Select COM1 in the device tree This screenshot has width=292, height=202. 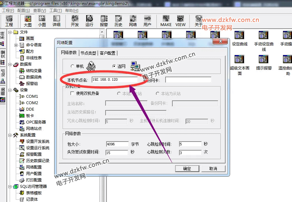click(x=32, y=96)
